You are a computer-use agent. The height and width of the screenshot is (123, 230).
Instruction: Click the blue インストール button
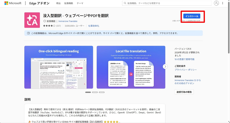[x=192, y=16]
